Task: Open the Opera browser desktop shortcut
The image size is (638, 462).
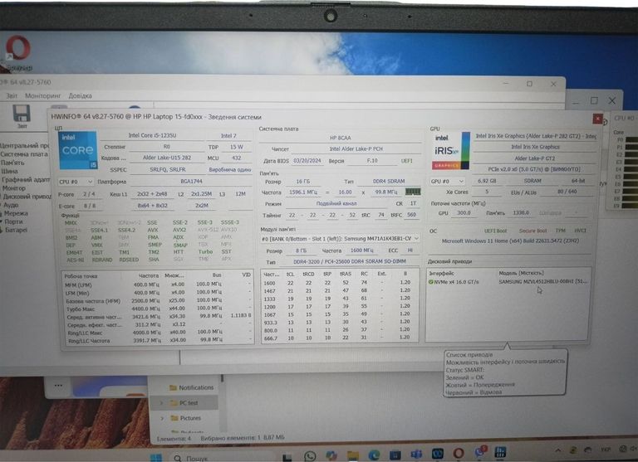Action: click(17, 49)
